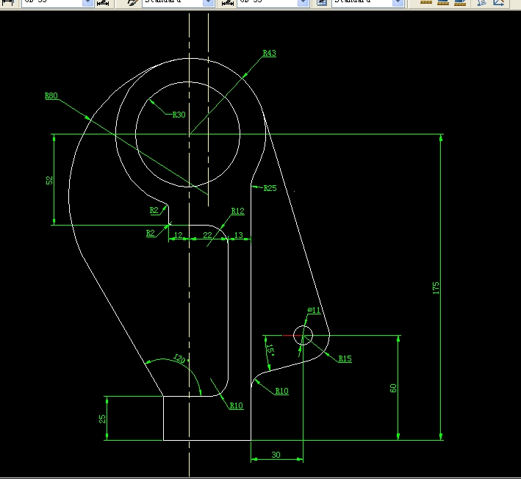Pick the short red line left of ø11 circle
The height and width of the screenshot is (479, 521).
tap(292, 336)
